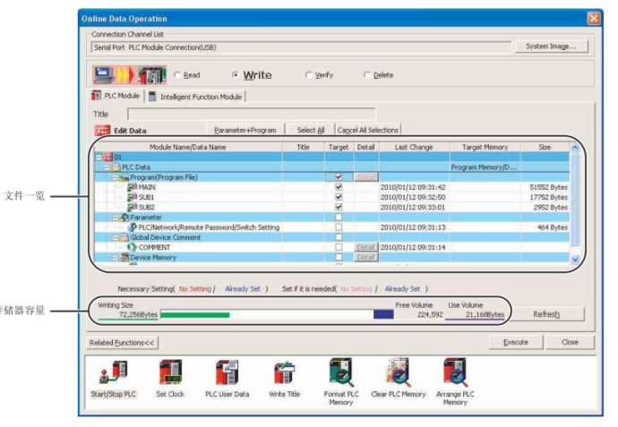Image resolution: width=618 pixels, height=427 pixels.
Task: Open the PLC User Data icon
Action: 227,372
